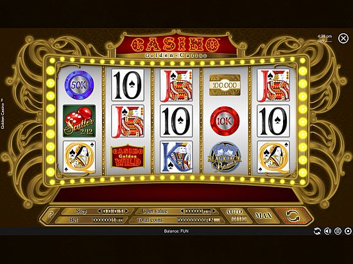353x264 pixels.
Task: Open the help question mark panel
Action: pos(51,215)
